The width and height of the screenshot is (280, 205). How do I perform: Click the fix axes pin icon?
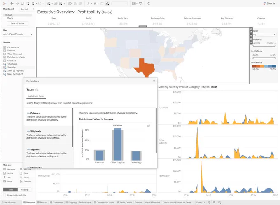tap(107, 3)
